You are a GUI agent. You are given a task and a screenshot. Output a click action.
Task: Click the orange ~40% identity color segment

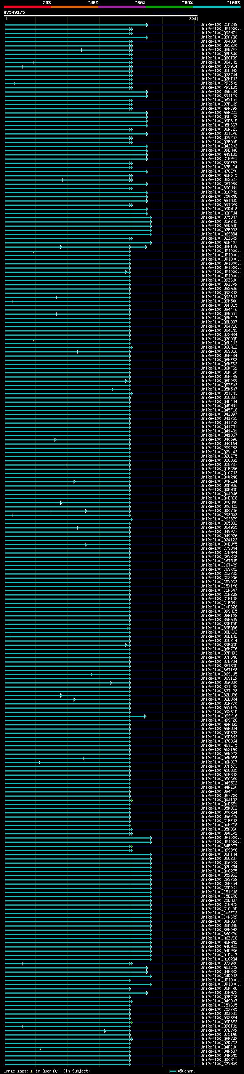pos(75,7)
